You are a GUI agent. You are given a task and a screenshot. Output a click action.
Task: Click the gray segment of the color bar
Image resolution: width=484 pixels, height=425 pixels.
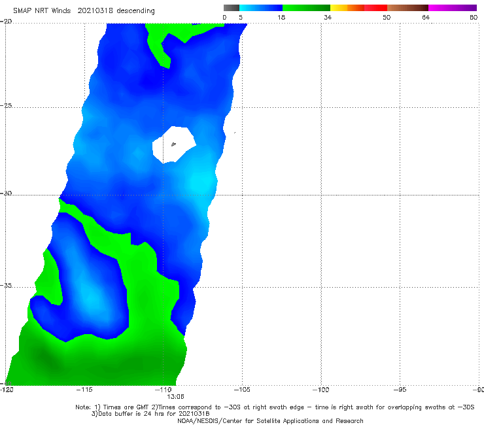(231, 8)
